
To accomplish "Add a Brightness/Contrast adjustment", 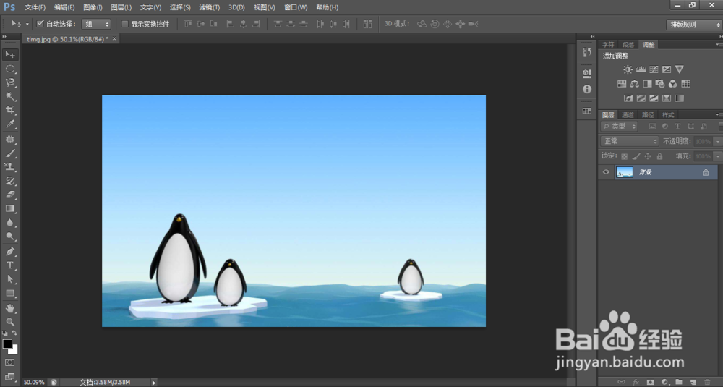I will tap(628, 69).
